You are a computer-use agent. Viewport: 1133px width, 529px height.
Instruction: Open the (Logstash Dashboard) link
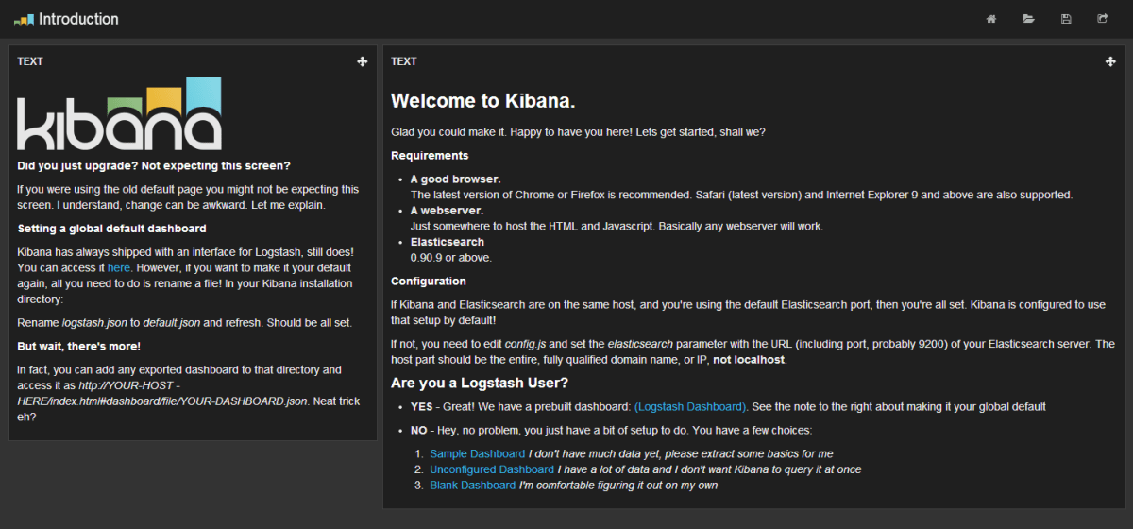690,406
